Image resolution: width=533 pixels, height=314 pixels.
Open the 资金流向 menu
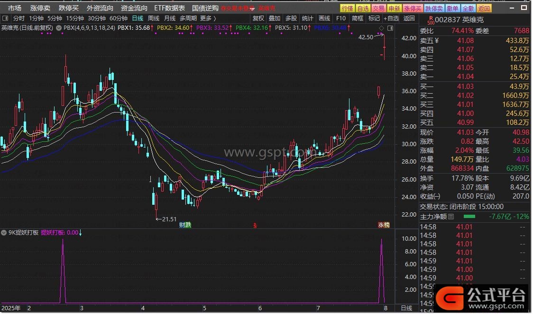pos(134,8)
